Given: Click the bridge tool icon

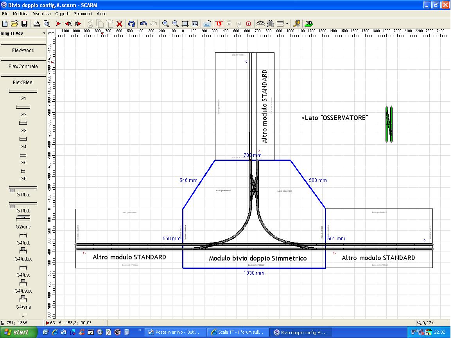Looking at the screenshot, I should pos(260,23).
